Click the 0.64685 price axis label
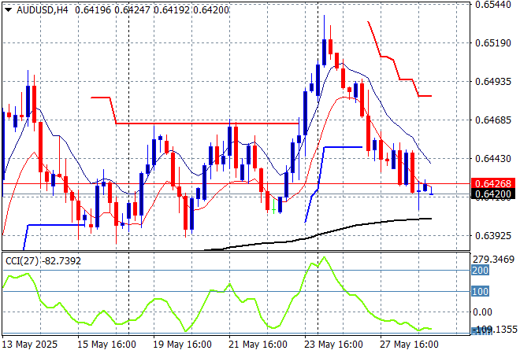The width and height of the screenshot is (520, 354). click(x=493, y=120)
